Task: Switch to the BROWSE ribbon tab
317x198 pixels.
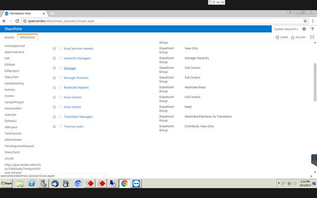Action: pyautogui.click(x=10, y=38)
